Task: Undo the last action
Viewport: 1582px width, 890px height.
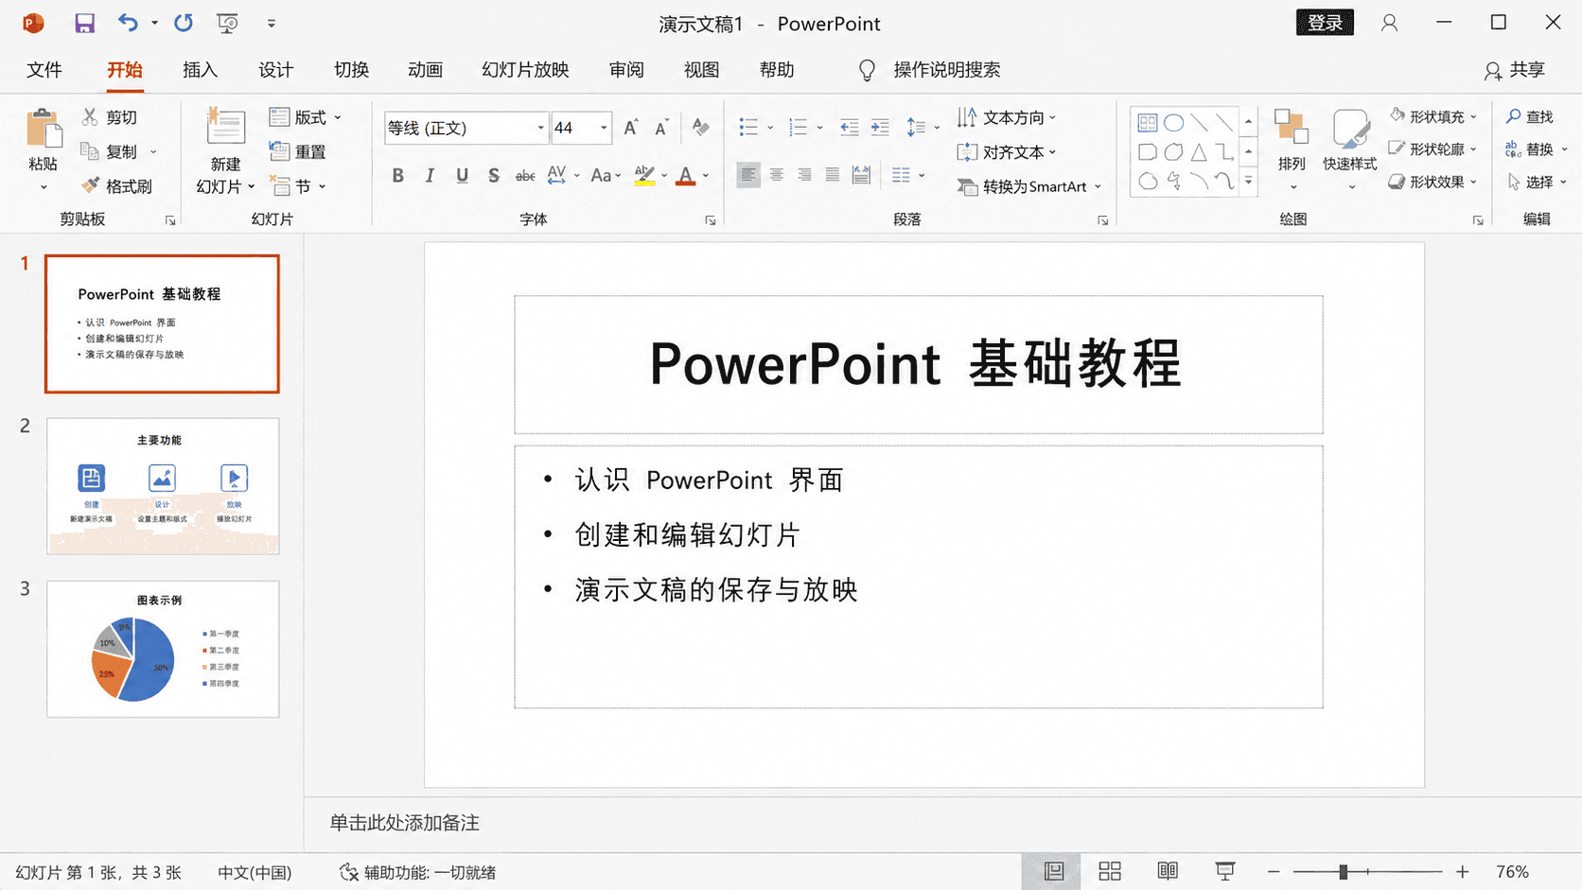Action: point(128,23)
